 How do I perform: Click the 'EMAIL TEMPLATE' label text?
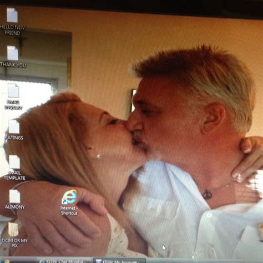[x=14, y=175]
